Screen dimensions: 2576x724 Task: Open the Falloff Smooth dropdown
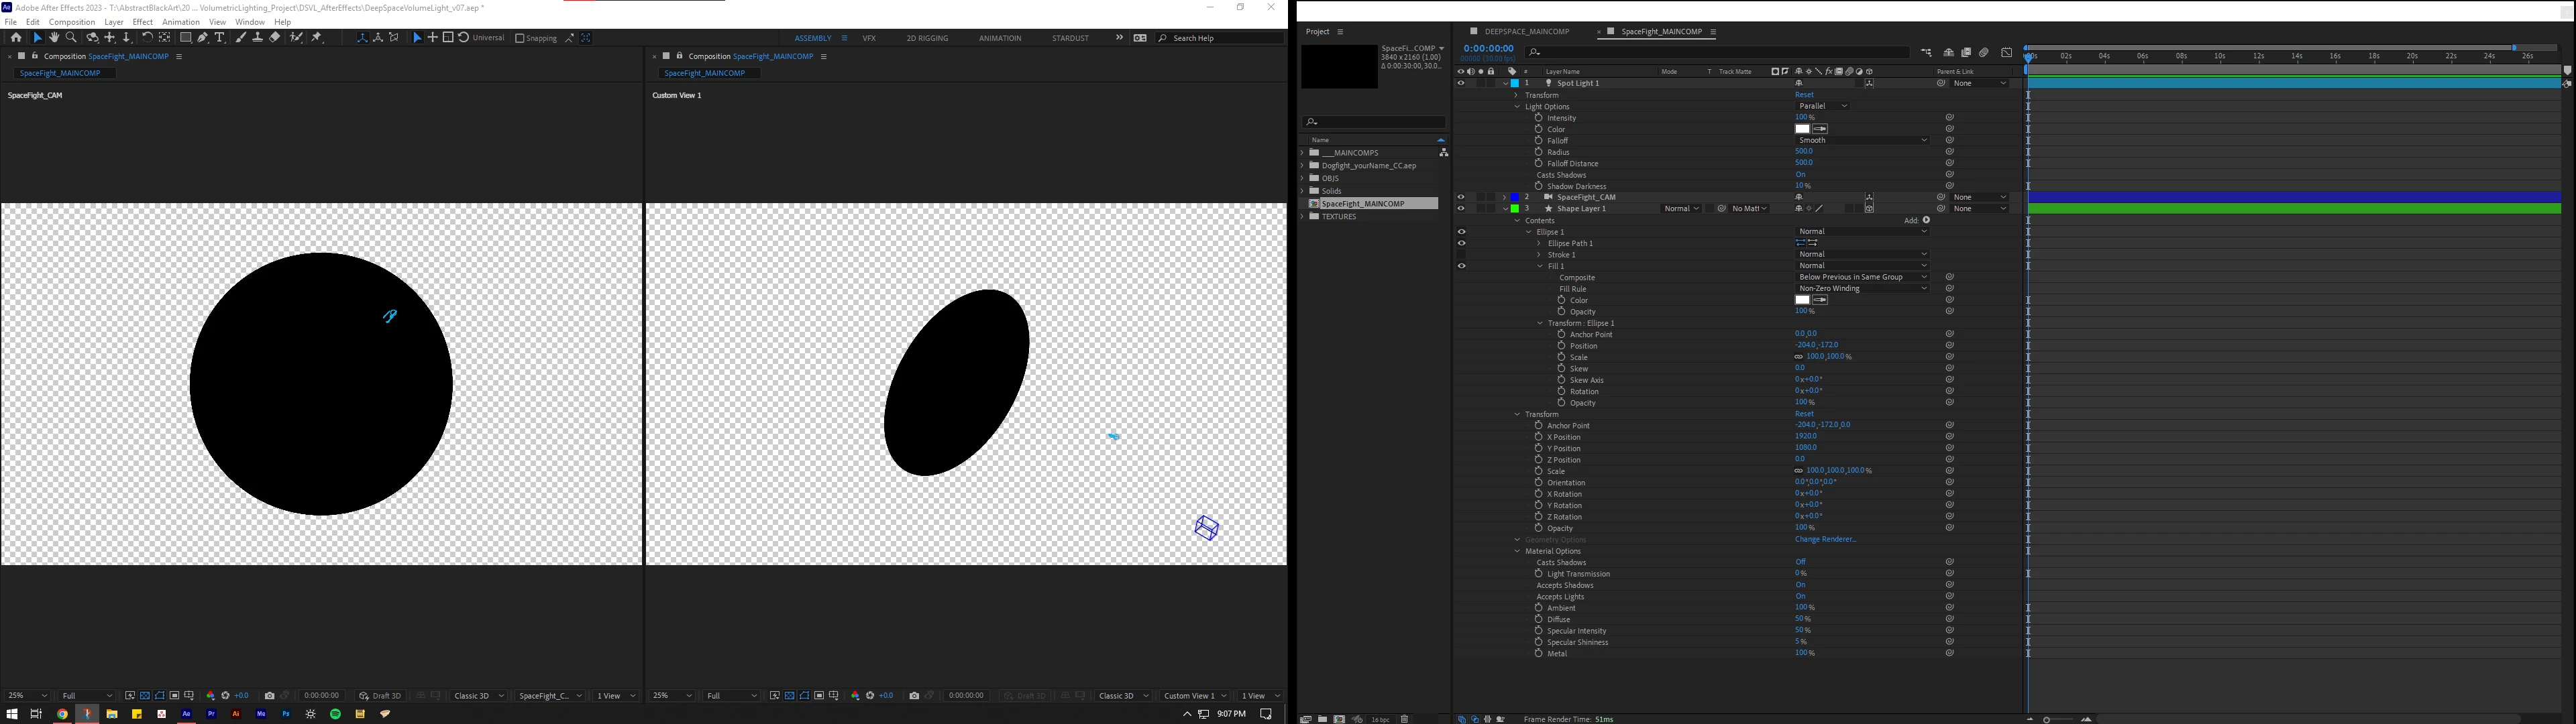[x=1862, y=140]
